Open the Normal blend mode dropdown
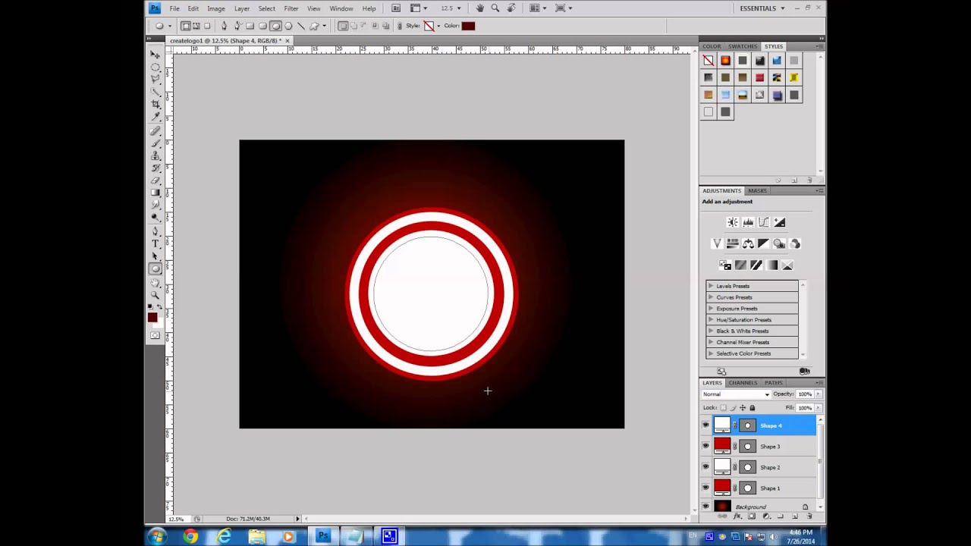 click(x=736, y=394)
